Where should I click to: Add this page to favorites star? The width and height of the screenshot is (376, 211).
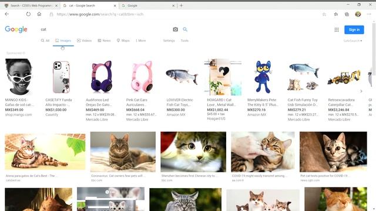324,14
